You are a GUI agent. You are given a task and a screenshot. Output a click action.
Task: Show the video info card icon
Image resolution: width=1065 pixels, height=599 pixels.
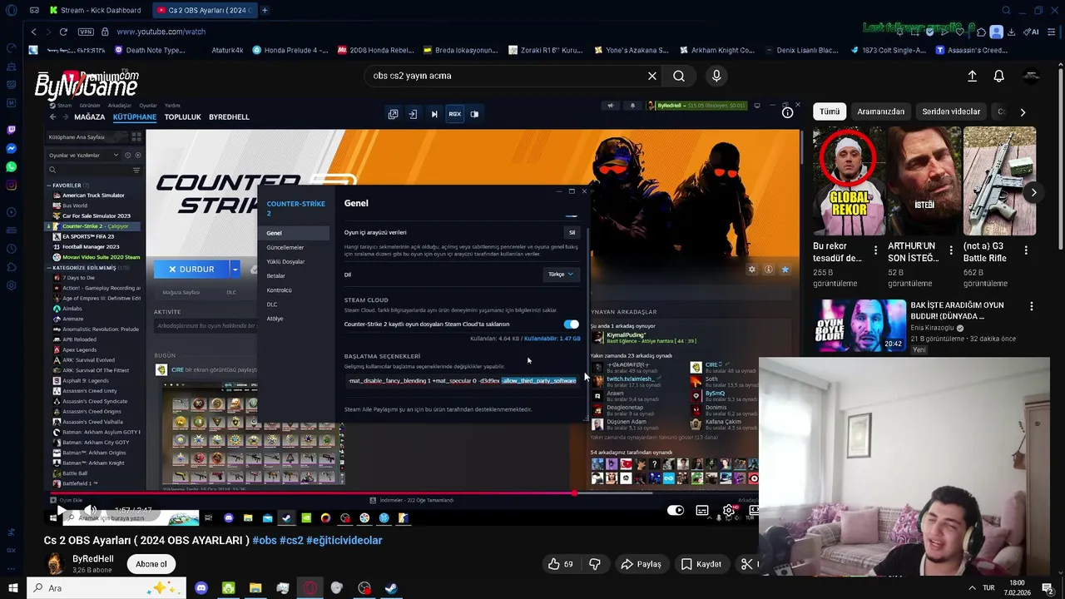787,112
